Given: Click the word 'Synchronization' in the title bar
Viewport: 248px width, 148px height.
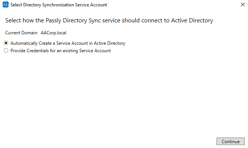Looking at the screenshot, I should point(58,5).
